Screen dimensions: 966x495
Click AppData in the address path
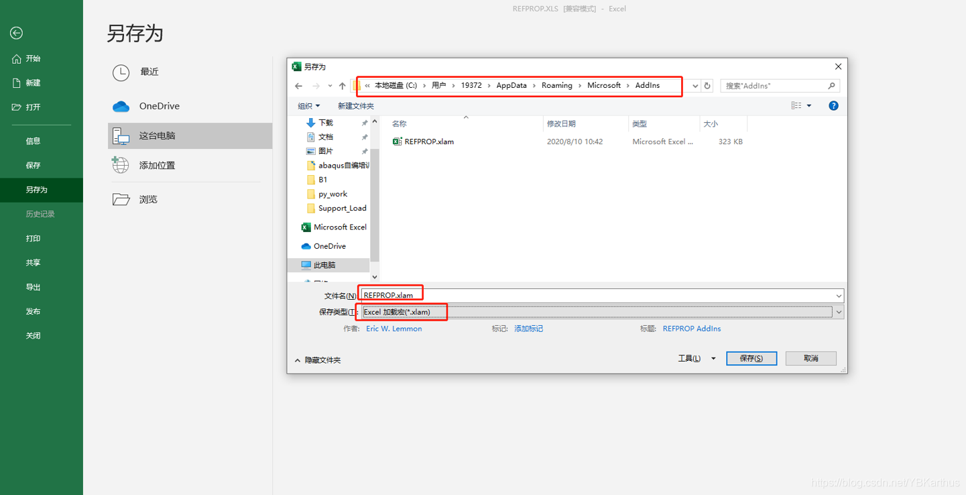511,85
